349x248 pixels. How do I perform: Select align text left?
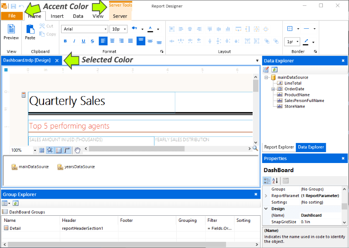pyautogui.click(x=103, y=41)
